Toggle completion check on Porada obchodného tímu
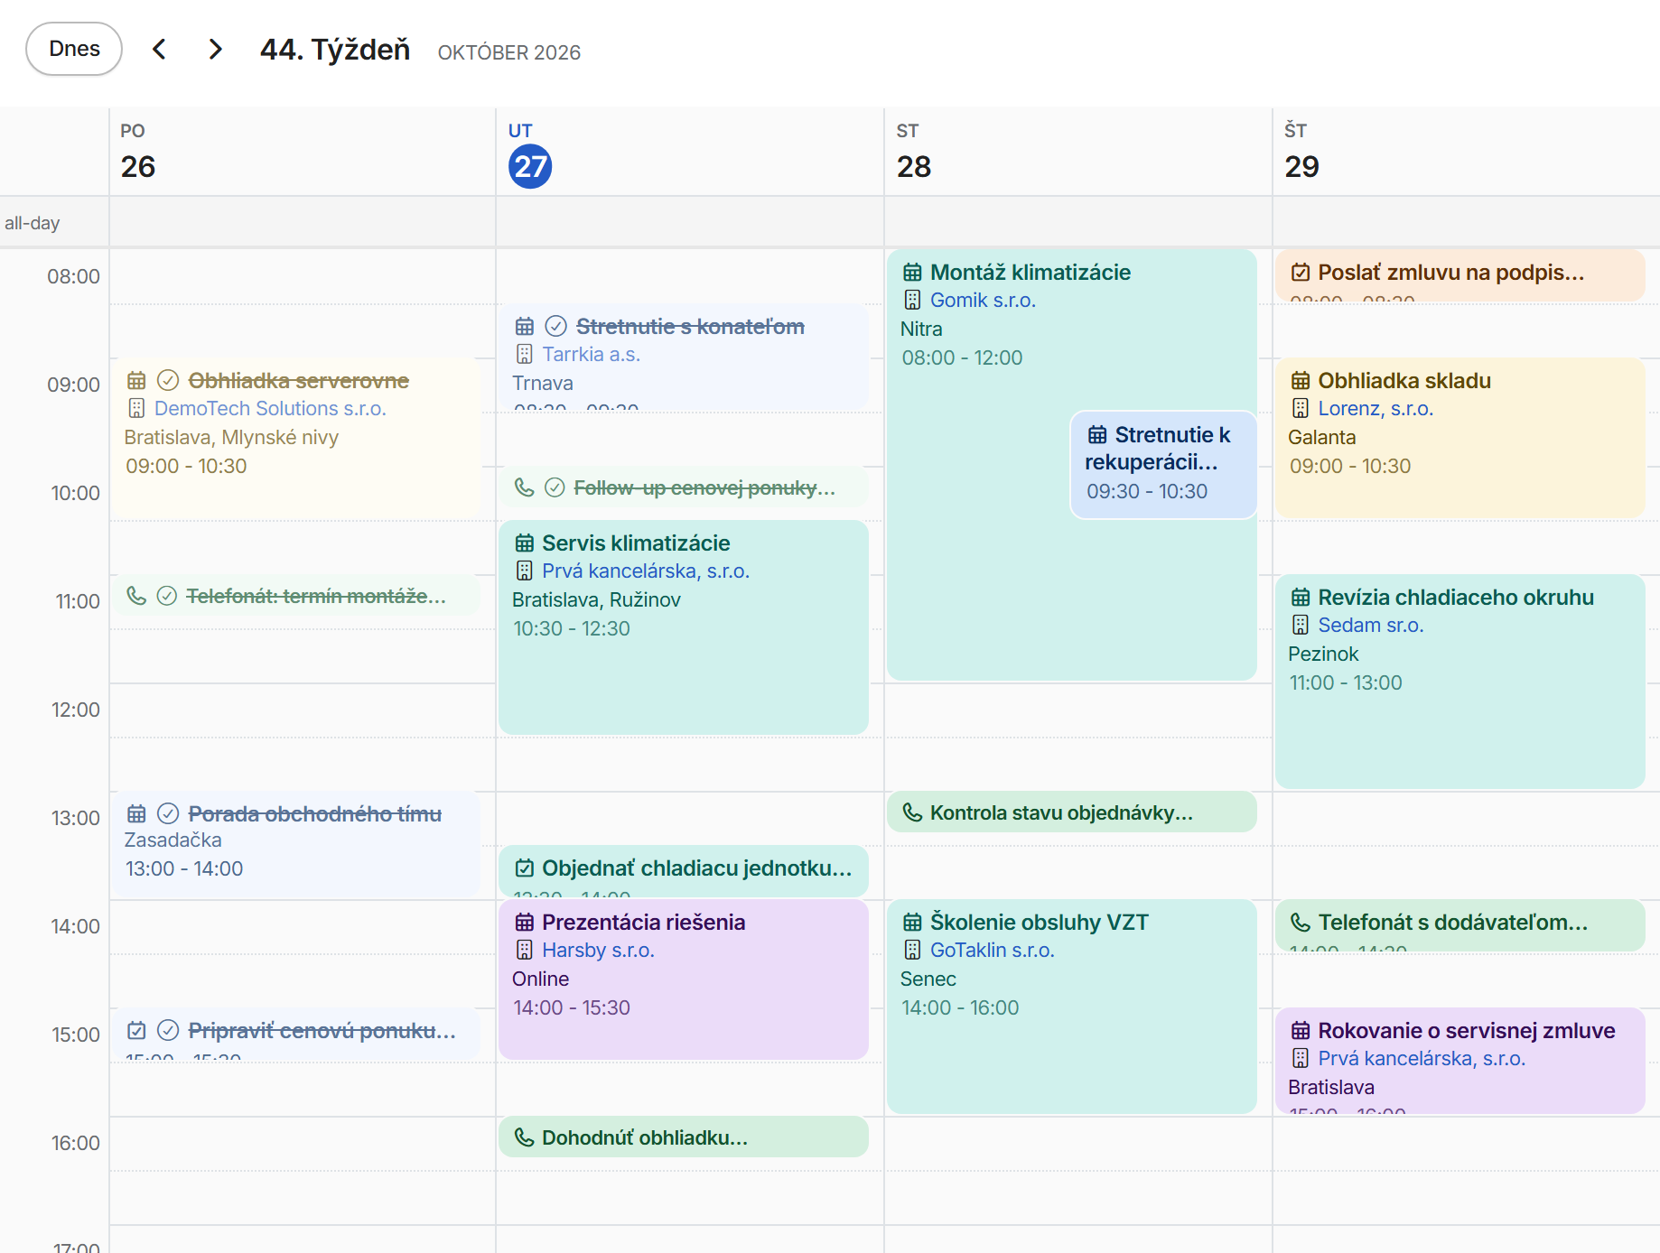Viewport: 1660px width, 1253px height. (x=168, y=813)
